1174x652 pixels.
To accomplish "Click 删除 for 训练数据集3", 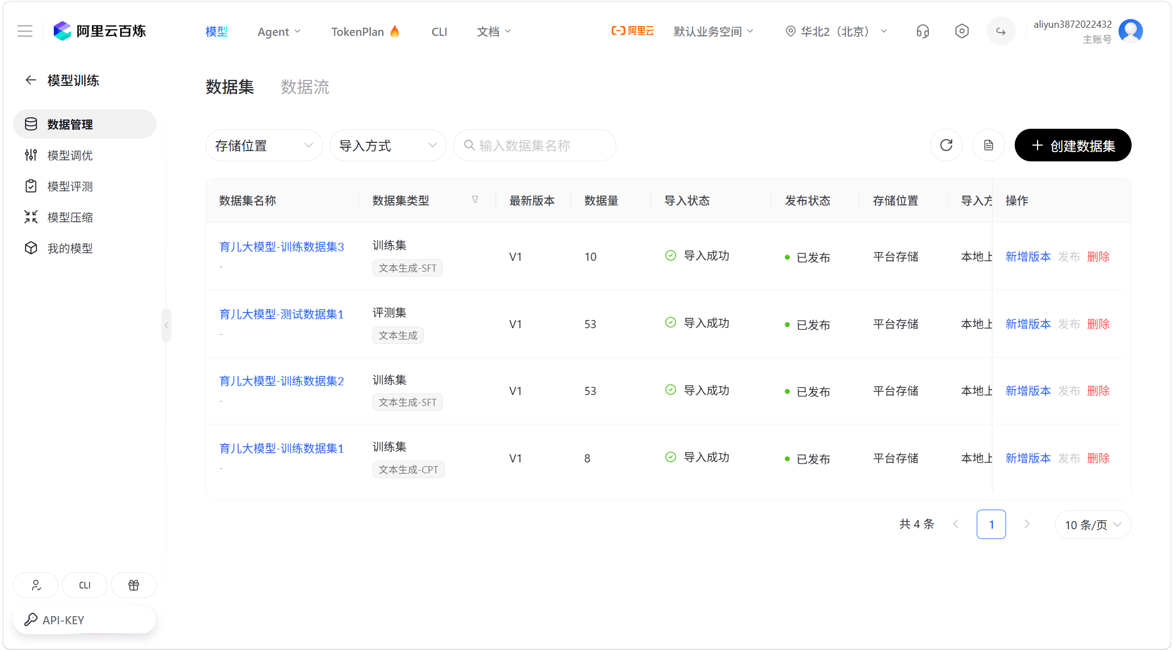I will (x=1098, y=256).
